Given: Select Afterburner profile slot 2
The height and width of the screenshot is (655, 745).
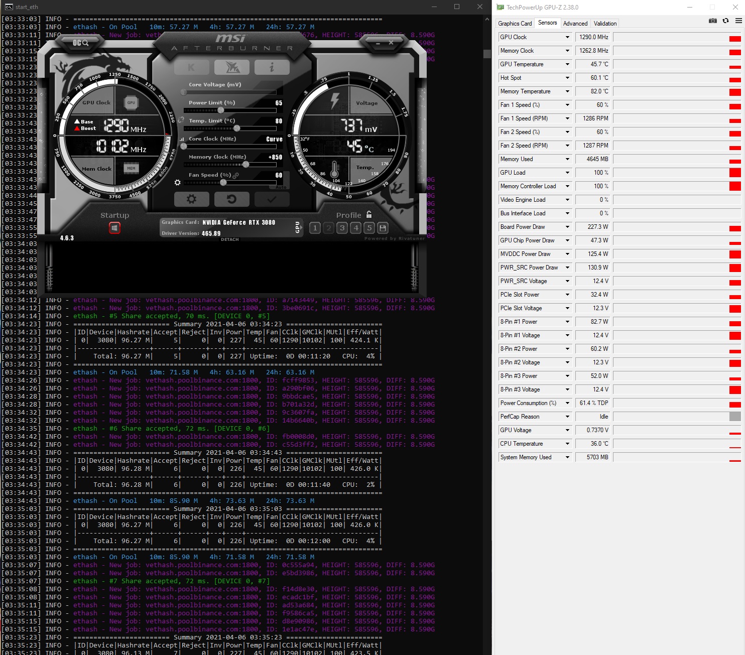Looking at the screenshot, I should 329,228.
